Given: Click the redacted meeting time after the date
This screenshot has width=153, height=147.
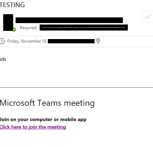Looking at the screenshot, I should pyautogui.click(x=71, y=41).
